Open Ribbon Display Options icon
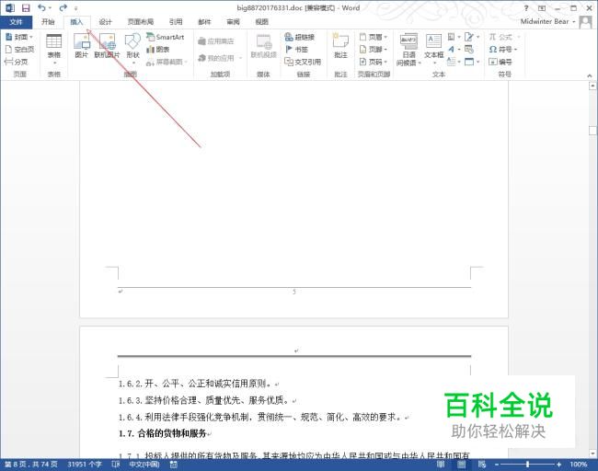Viewport: 598px width, 471px height. 542,8
